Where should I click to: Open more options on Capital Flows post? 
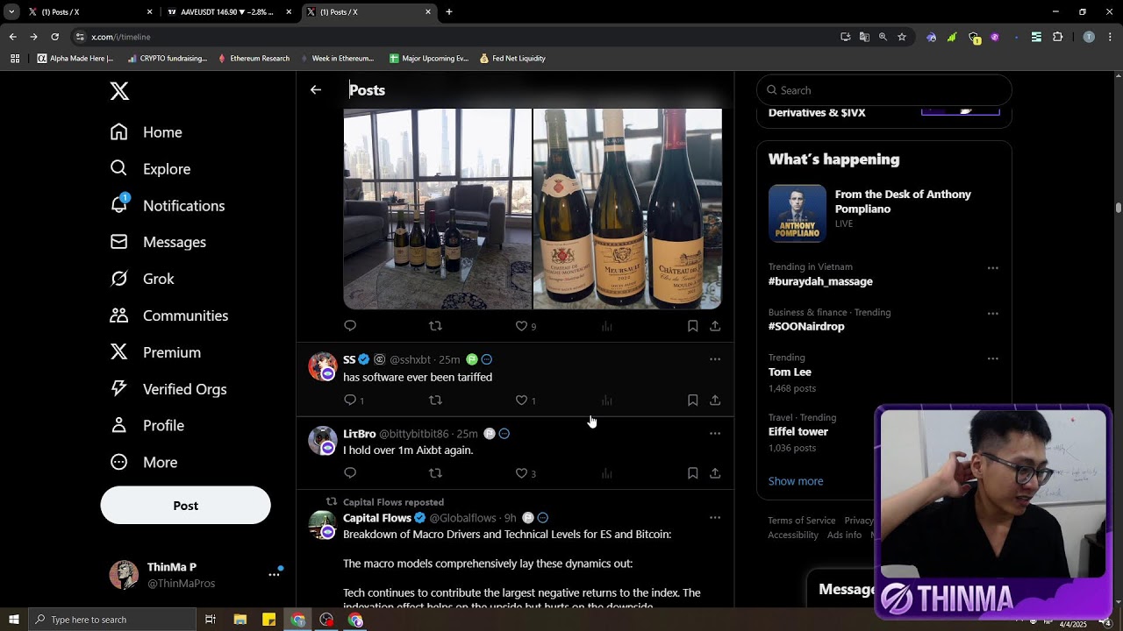point(715,518)
